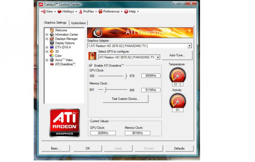Open the Profiles menu
The height and width of the screenshot is (162, 255).
tap(88, 12)
